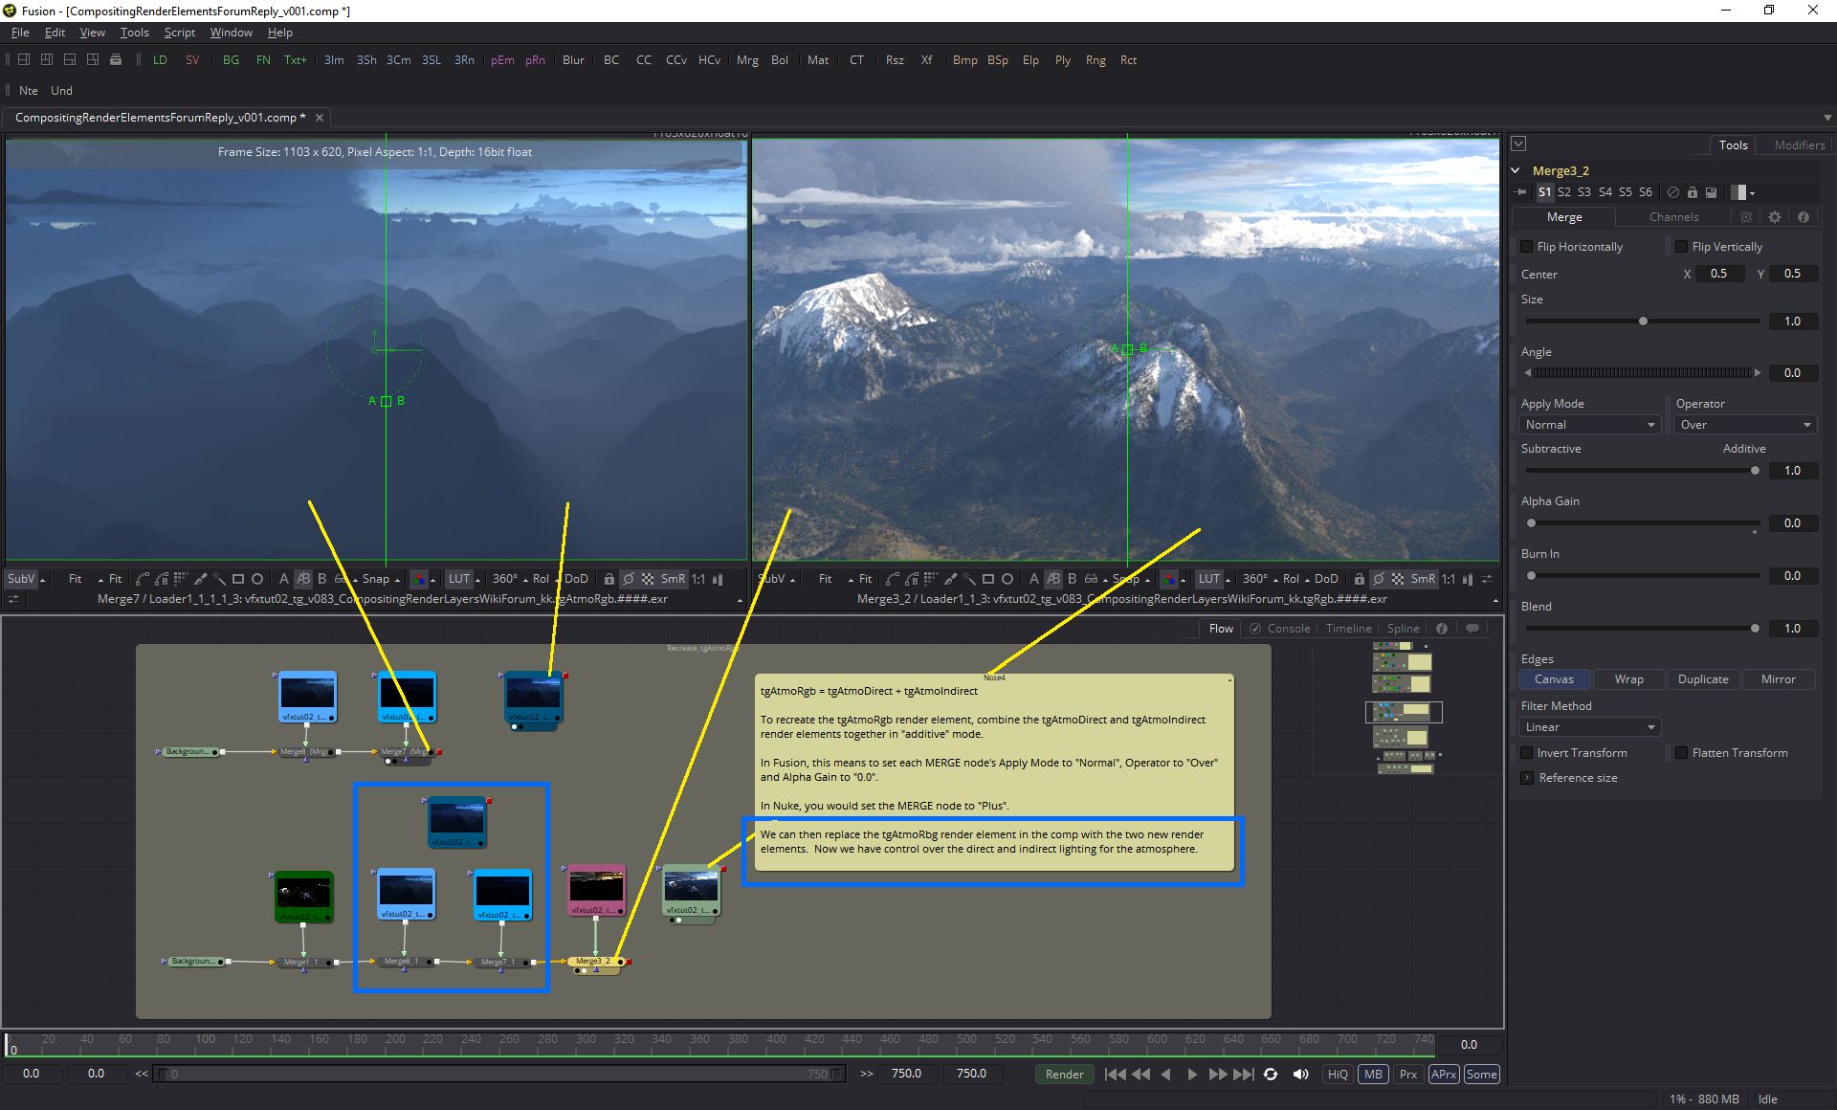Toggle audio speaker icon
This screenshot has width=1837, height=1110.
click(x=1300, y=1074)
